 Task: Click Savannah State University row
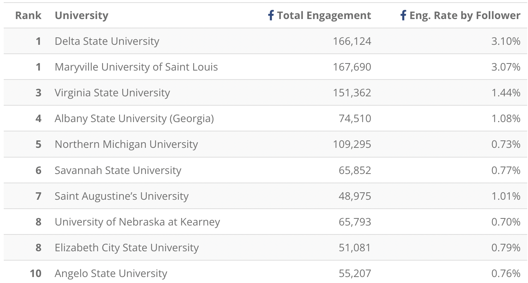[118, 170]
